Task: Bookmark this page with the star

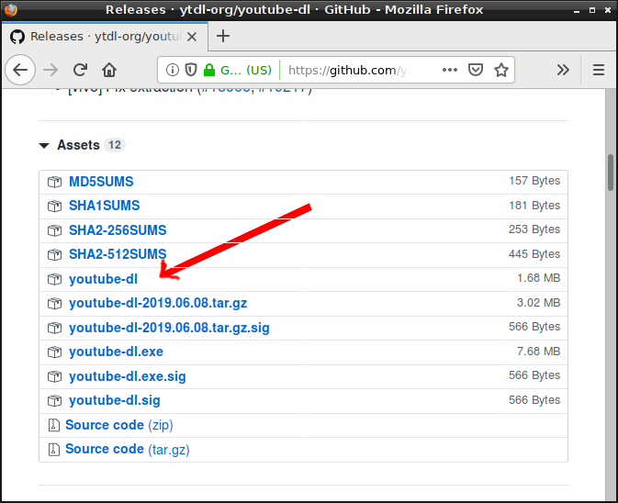Action: [x=501, y=70]
